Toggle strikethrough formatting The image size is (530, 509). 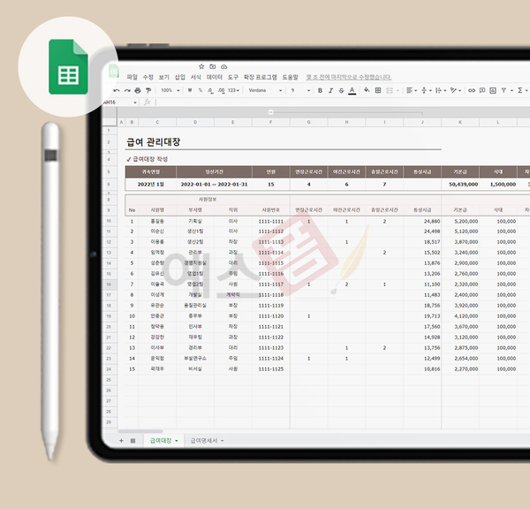341,90
